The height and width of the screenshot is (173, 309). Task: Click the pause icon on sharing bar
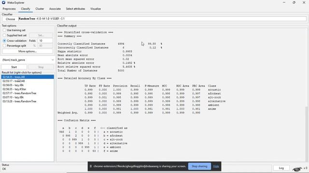91,166
